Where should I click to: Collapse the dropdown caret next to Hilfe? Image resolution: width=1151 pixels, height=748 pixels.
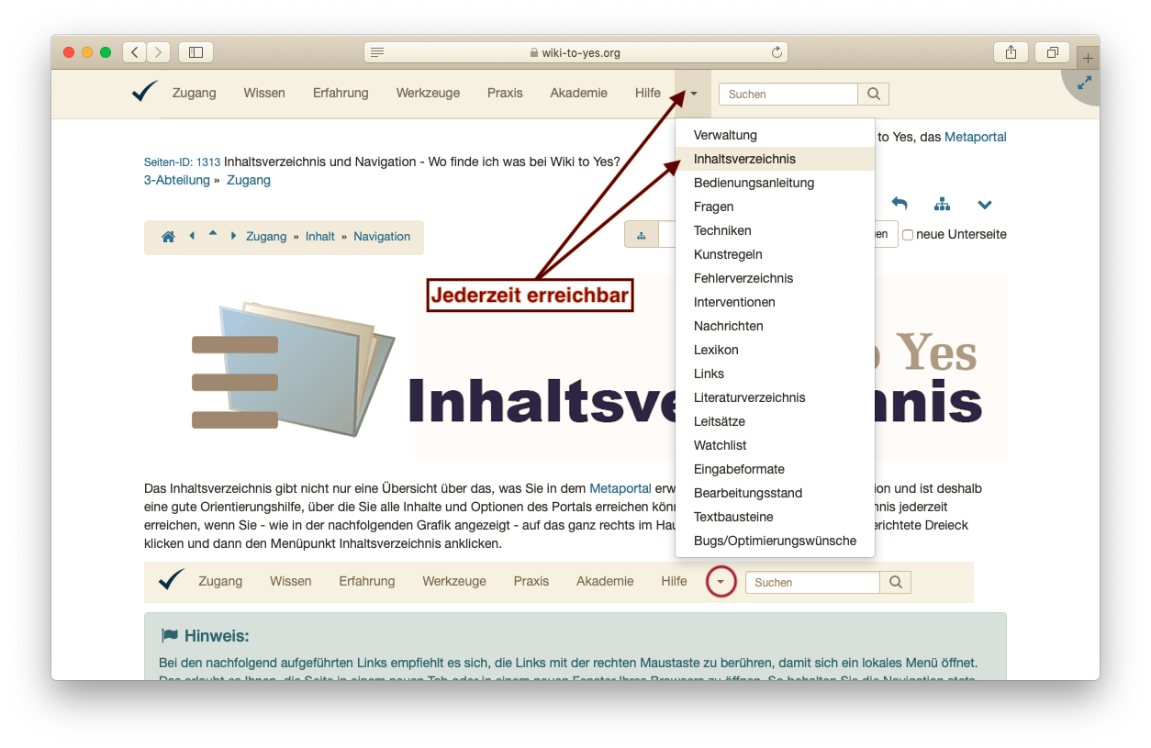click(x=693, y=94)
